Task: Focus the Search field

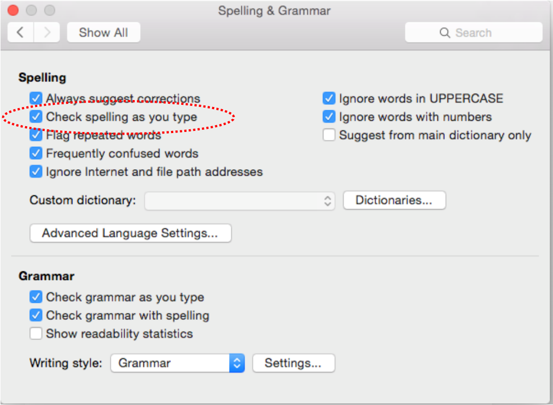Action: point(473,32)
